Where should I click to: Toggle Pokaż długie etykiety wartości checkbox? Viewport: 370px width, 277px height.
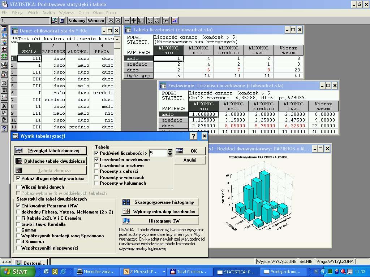click(x=18, y=178)
